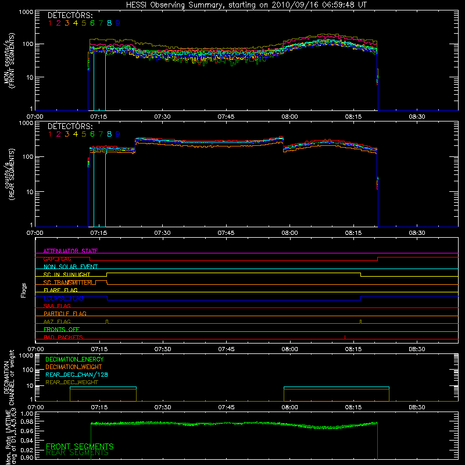Viewport: 465px width, 465px height.
Task: Click the DETECTORS: heading in the rear segments plot
Action: point(70,126)
